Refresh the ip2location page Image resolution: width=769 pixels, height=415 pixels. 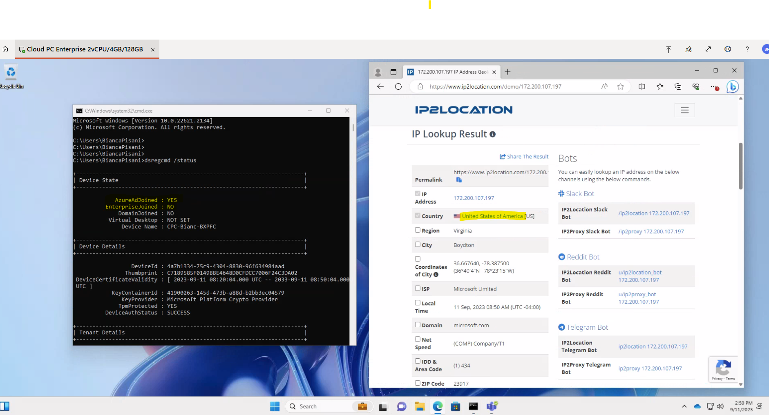pyautogui.click(x=398, y=87)
